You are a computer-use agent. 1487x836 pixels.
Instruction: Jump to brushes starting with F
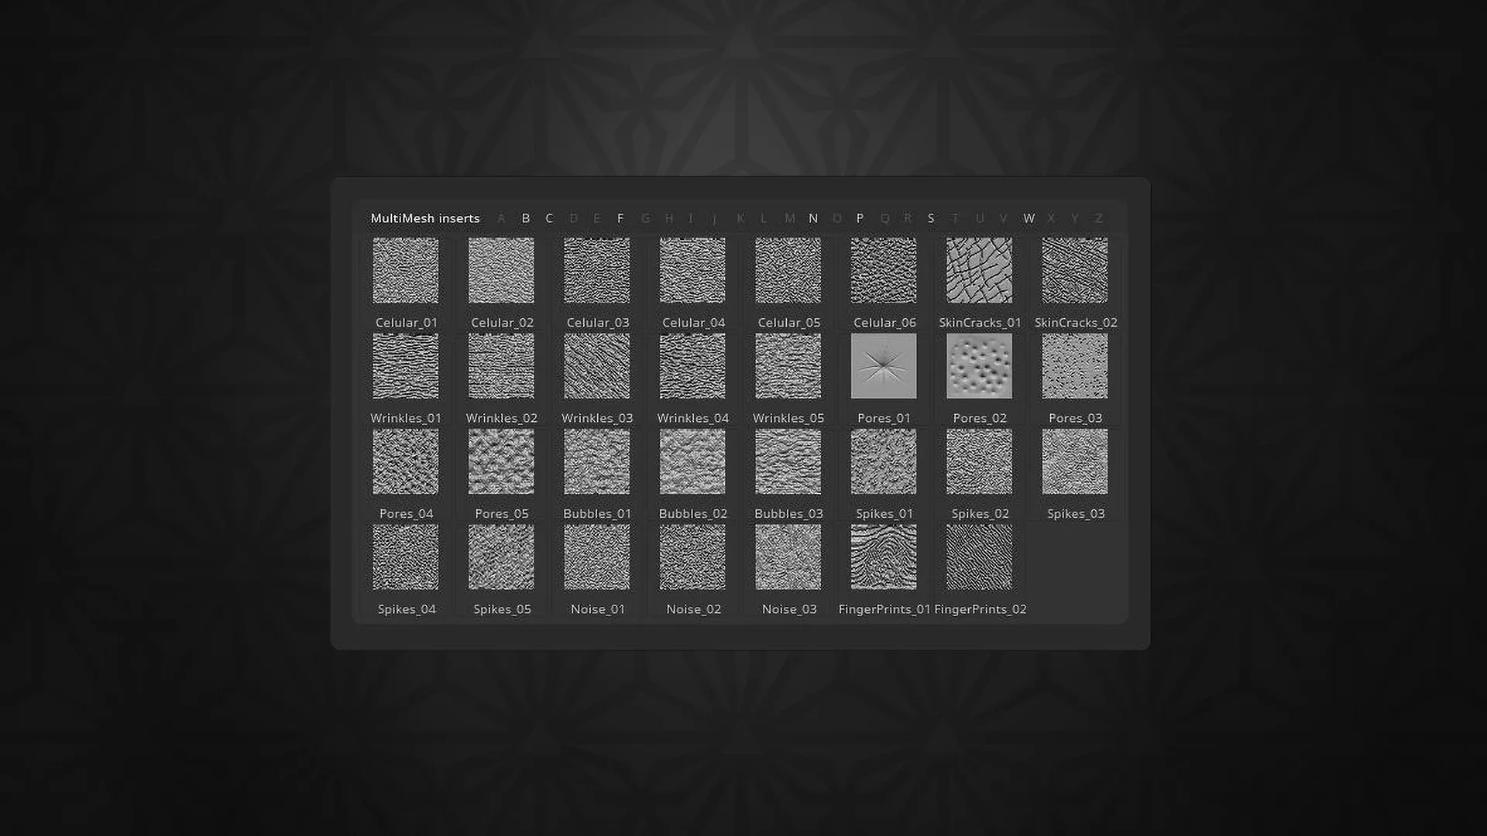620,218
